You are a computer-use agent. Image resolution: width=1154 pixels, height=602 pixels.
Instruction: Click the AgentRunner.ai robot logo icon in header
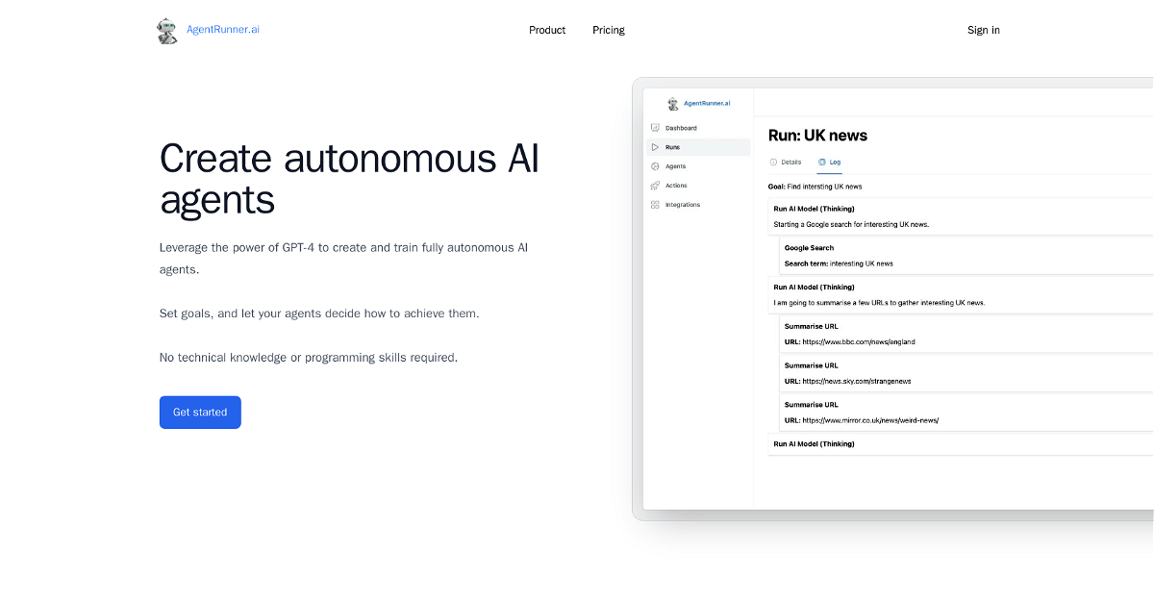(x=167, y=31)
